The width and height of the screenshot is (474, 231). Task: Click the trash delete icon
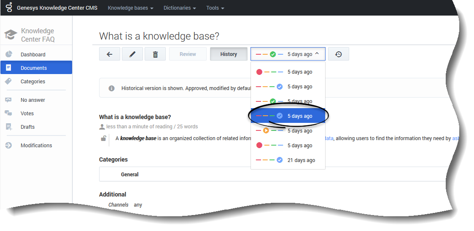point(155,54)
